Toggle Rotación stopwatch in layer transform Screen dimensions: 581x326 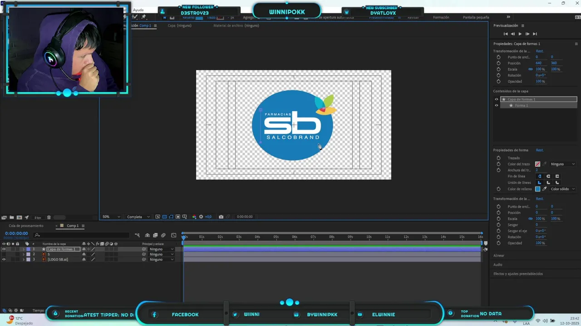pos(498,76)
